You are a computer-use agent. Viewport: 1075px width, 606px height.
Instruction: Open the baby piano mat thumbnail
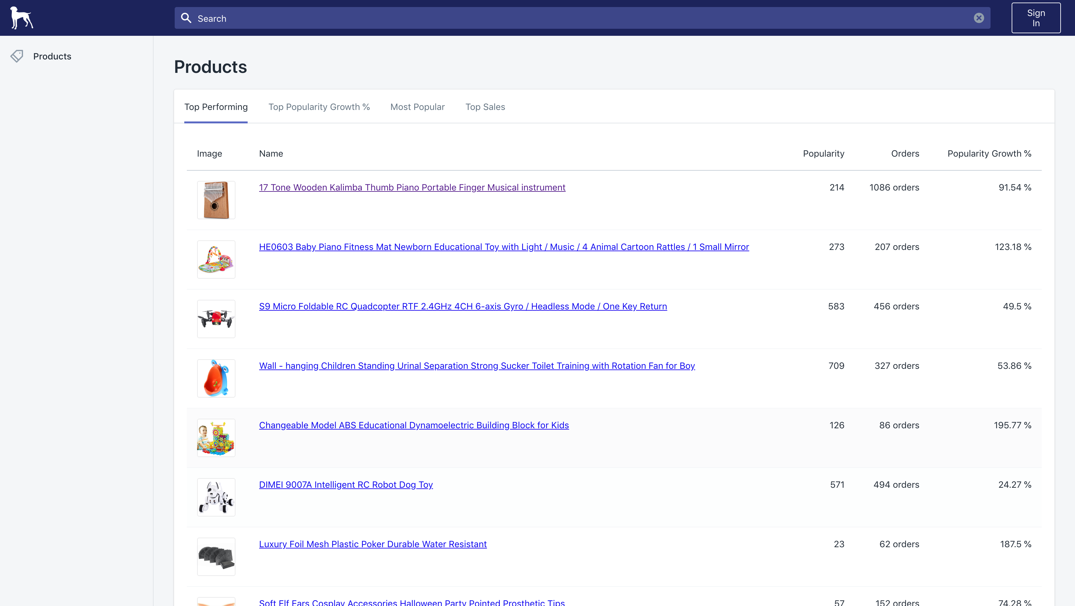216,259
